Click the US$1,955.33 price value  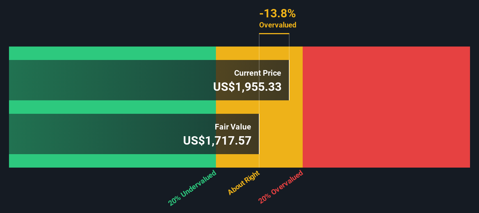(247, 87)
